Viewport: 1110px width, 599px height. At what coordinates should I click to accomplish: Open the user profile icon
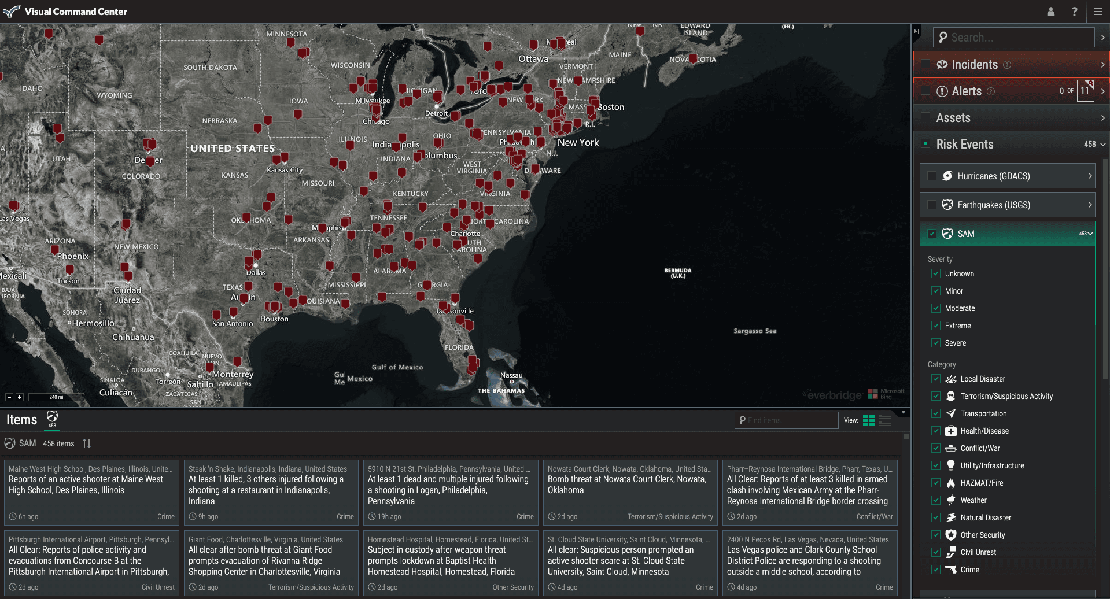click(x=1051, y=12)
